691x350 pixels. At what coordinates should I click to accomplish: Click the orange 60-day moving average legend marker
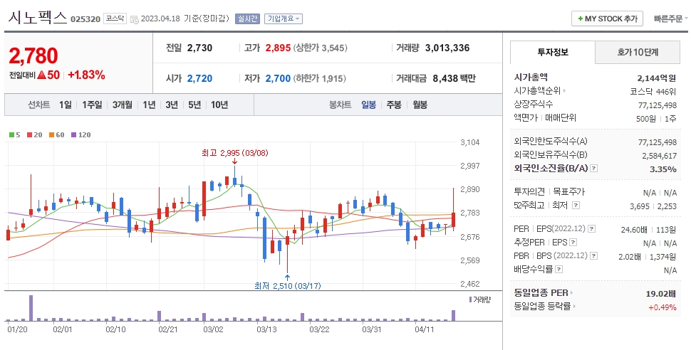(51, 135)
